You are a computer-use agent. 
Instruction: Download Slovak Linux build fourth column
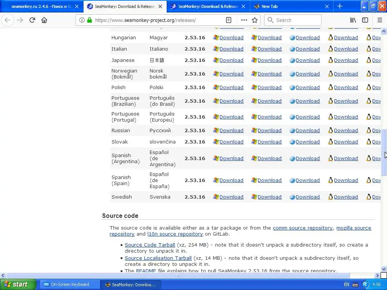point(346,142)
